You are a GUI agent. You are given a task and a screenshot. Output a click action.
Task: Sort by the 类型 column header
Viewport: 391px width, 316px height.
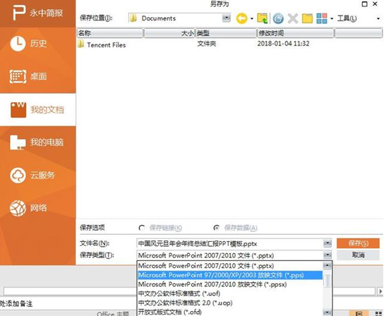pyautogui.click(x=226, y=33)
